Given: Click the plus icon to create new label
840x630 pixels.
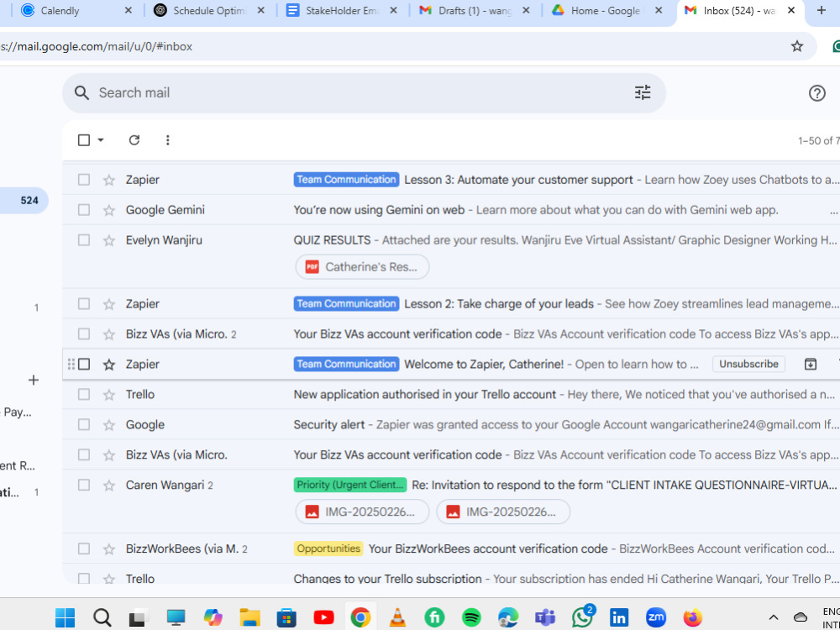Looking at the screenshot, I should click(34, 381).
